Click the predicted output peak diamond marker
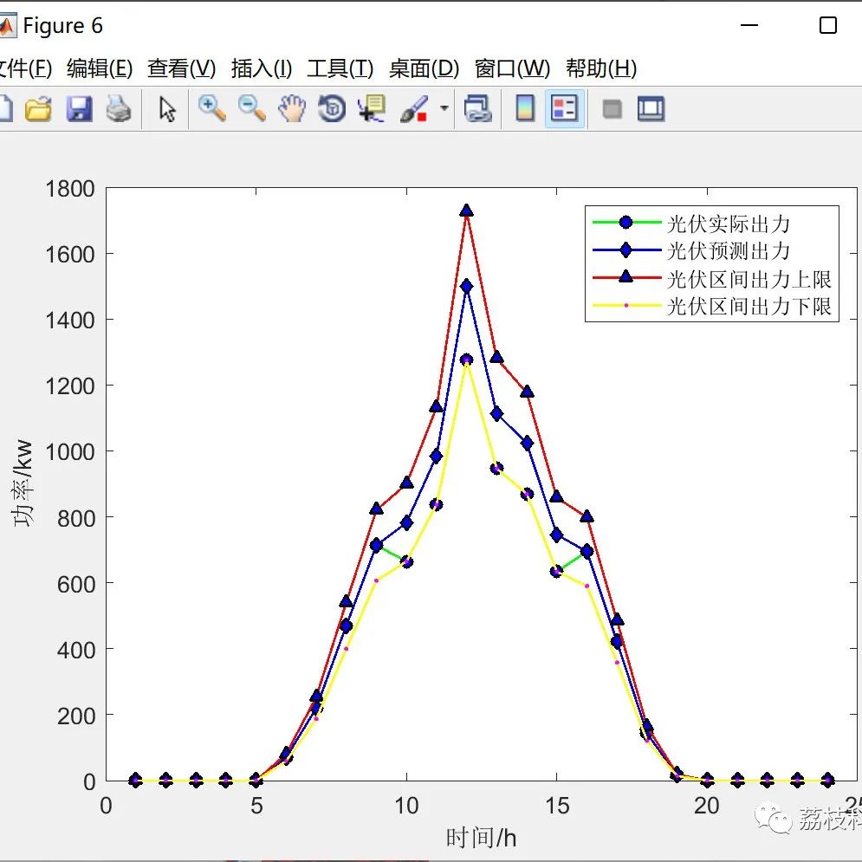Viewport: 862px width, 862px height. [x=467, y=287]
